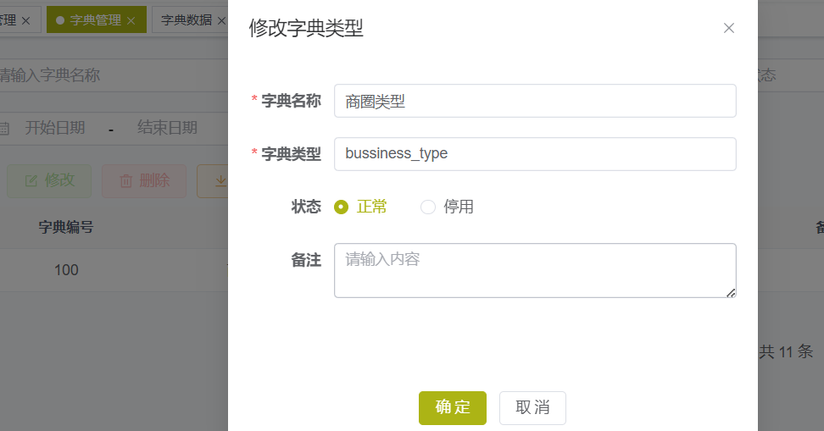The width and height of the screenshot is (824, 431).
Task: Click the 停用 radio label text
Action: (459, 207)
